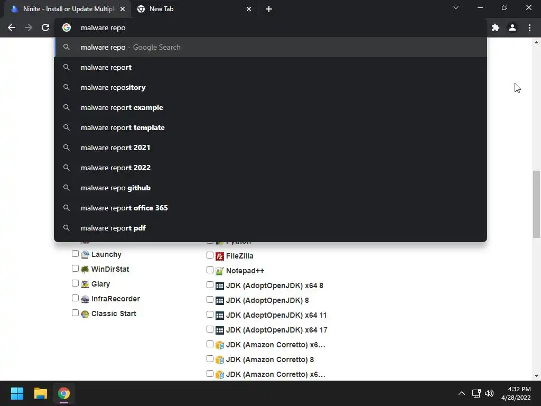Enable the Classic Start checkbox
Image resolution: width=541 pixels, height=406 pixels.
coord(75,313)
